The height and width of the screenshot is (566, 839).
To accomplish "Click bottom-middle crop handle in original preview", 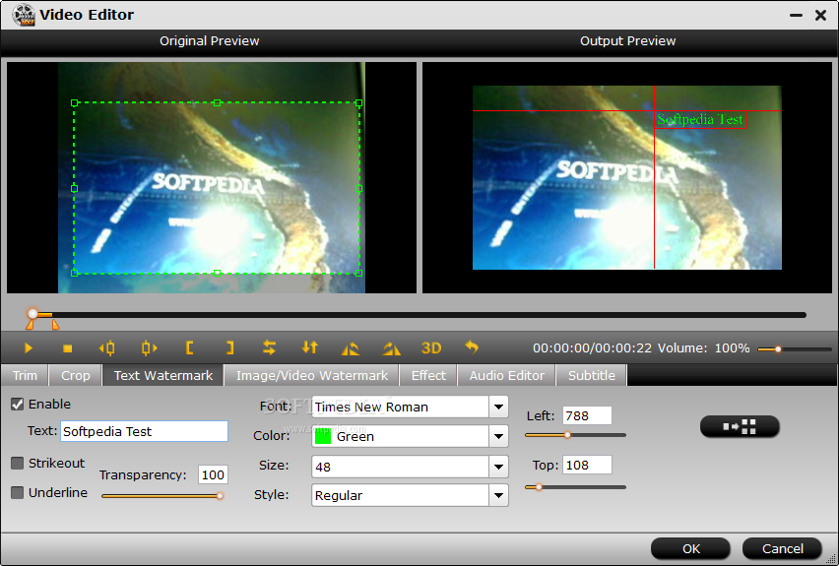I will coord(217,274).
